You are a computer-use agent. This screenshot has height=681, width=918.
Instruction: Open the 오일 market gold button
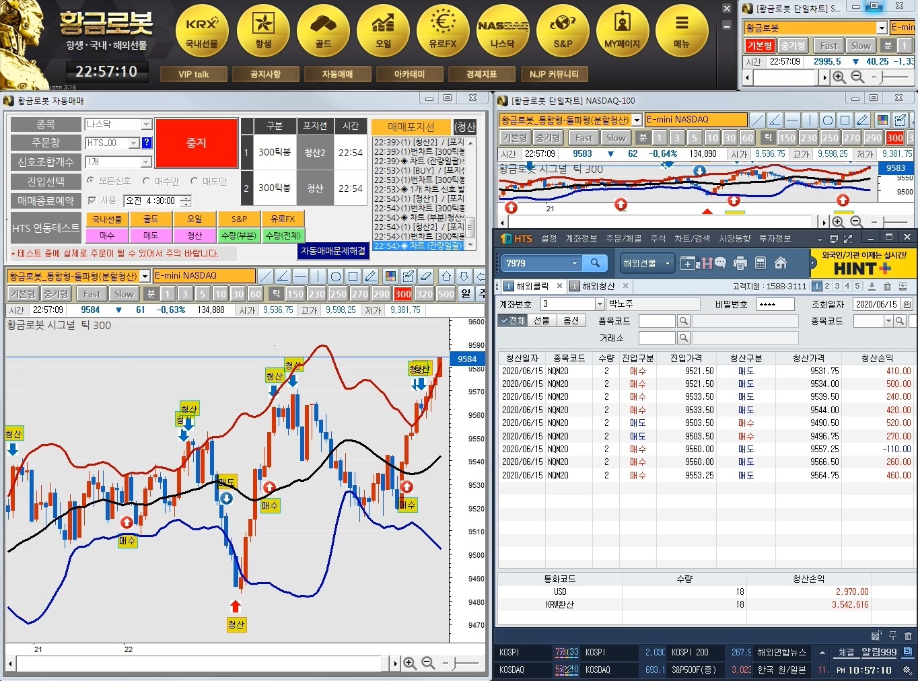tap(383, 31)
